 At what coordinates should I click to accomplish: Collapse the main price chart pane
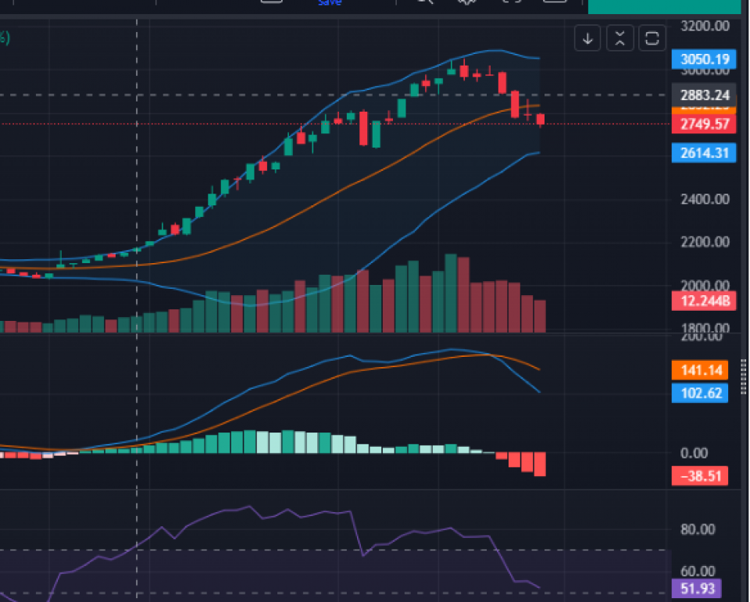tap(620, 37)
